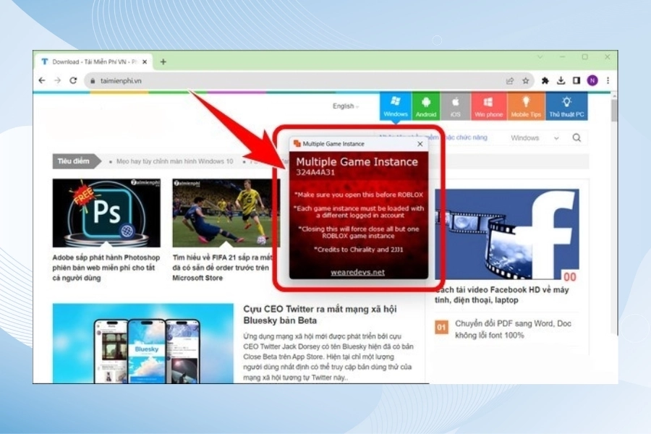This screenshot has height=434, width=651.
Task: Reload the page with the refresh icon
Action: coord(73,80)
